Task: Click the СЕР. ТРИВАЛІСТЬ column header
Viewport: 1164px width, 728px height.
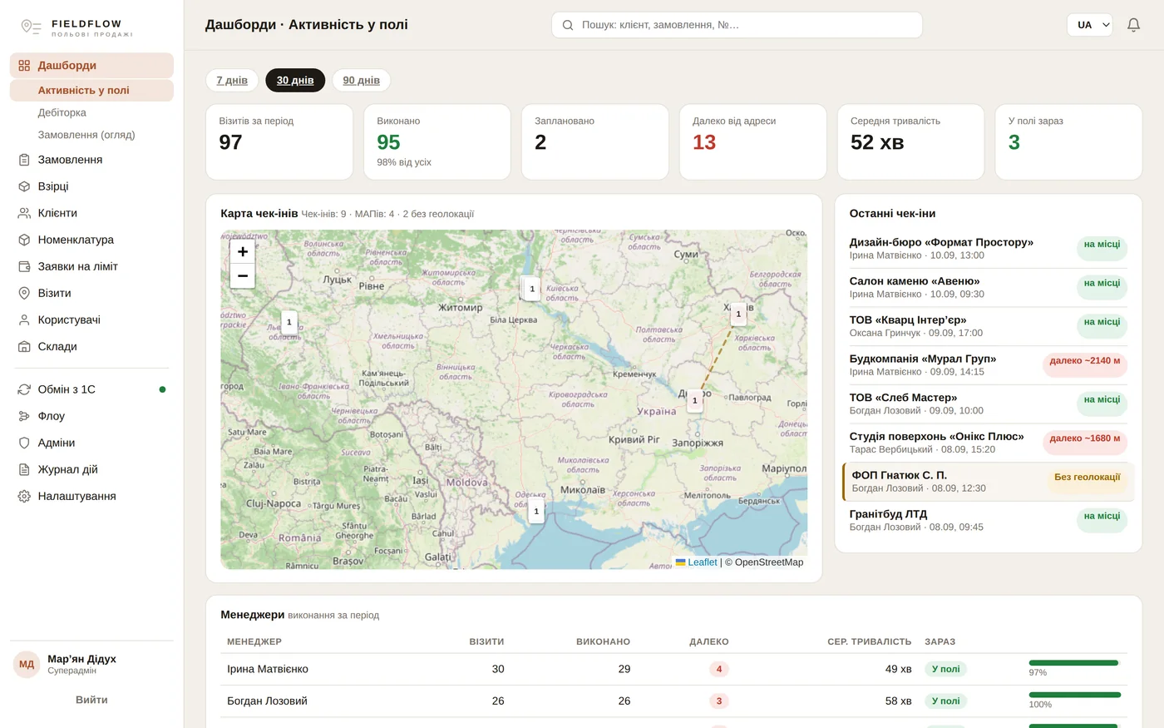Action: pyautogui.click(x=869, y=641)
